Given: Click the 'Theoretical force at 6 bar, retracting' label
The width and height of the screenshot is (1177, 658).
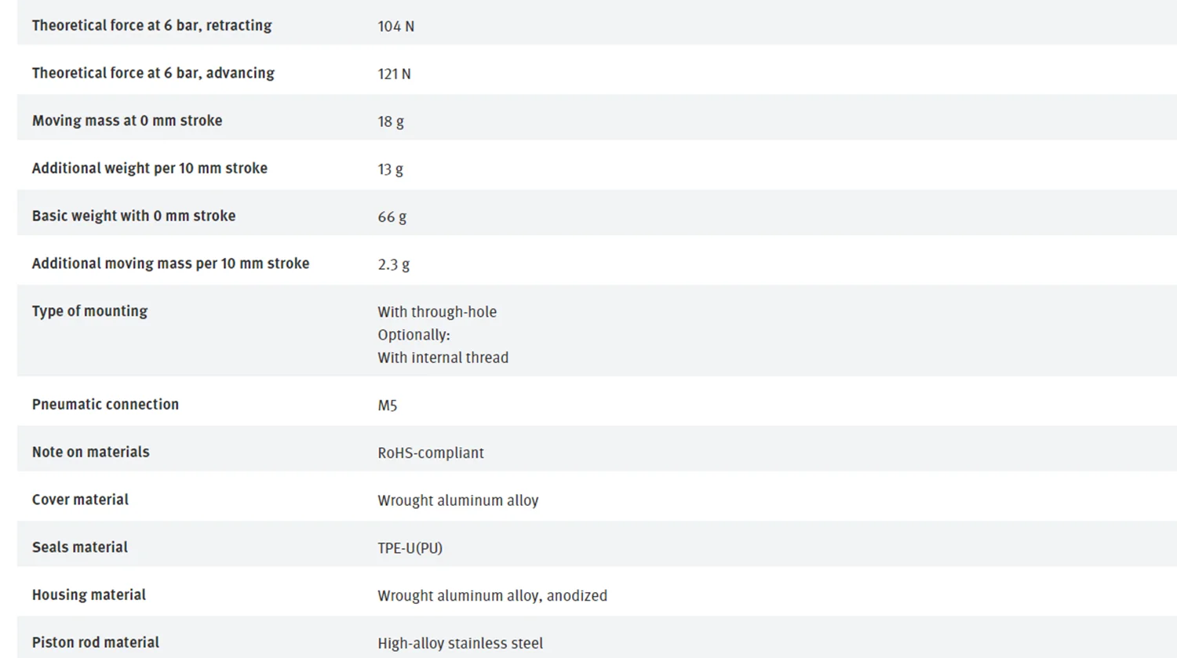Looking at the screenshot, I should [x=151, y=26].
